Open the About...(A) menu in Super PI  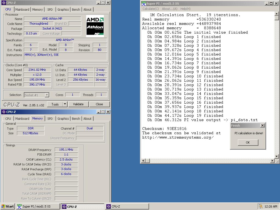170,9
